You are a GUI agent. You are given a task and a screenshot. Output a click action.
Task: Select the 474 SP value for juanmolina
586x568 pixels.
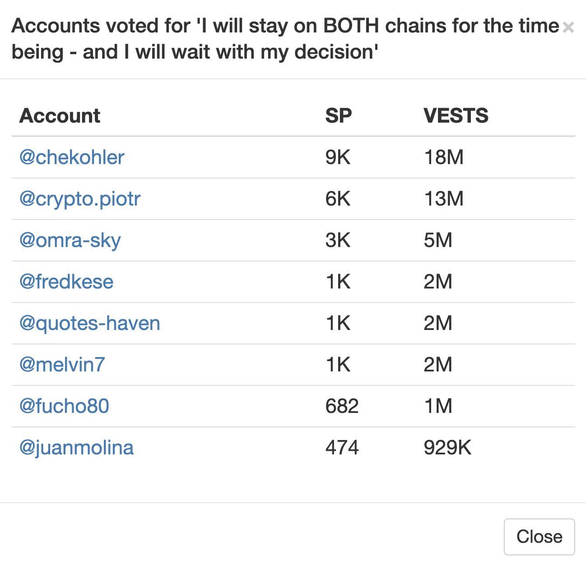tap(342, 448)
